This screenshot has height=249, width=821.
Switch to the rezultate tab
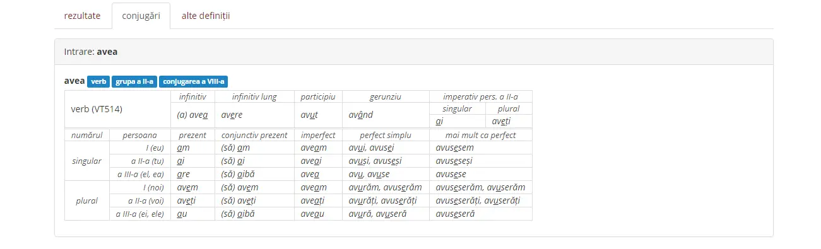(x=82, y=16)
